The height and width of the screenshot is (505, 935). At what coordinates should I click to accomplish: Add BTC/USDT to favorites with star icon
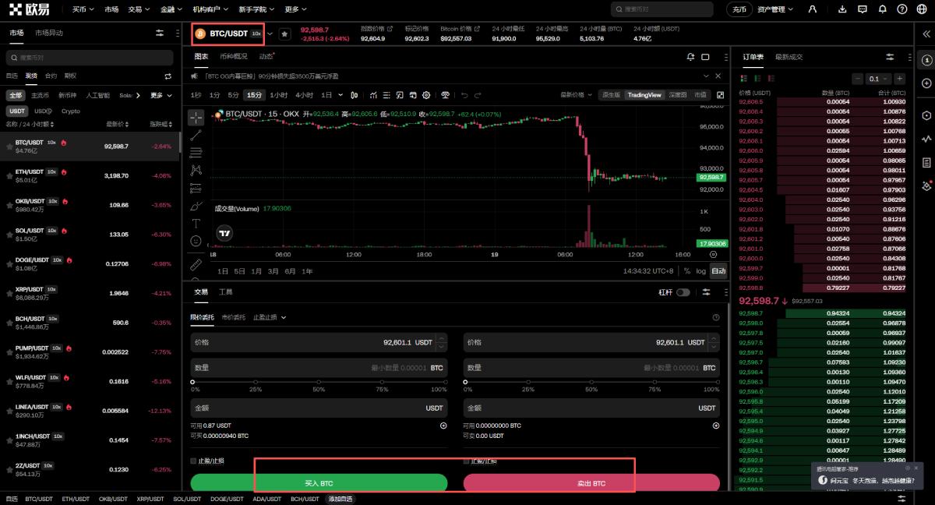[284, 34]
